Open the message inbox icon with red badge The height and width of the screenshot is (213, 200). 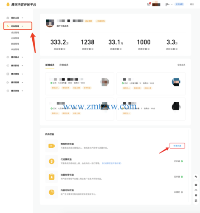click(149, 4)
